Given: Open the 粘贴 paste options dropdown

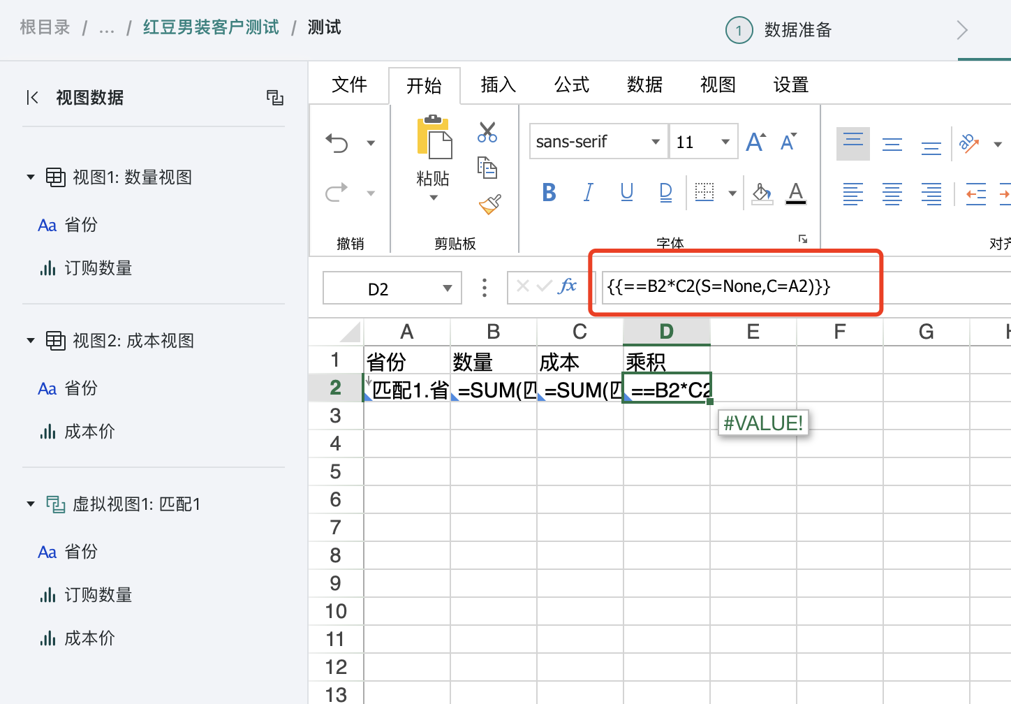Looking at the screenshot, I should point(434,198).
